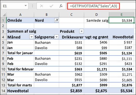
Task: Select the $505 cell
Action: [x=97, y=53]
